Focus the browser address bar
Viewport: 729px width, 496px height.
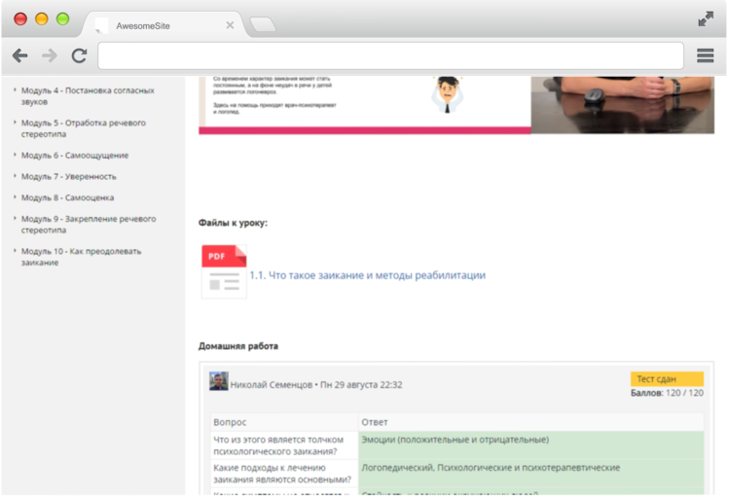[390, 55]
